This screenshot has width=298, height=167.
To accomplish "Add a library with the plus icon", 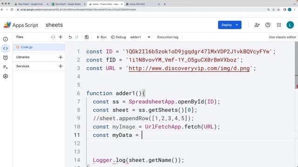I will (x=61, y=57).
